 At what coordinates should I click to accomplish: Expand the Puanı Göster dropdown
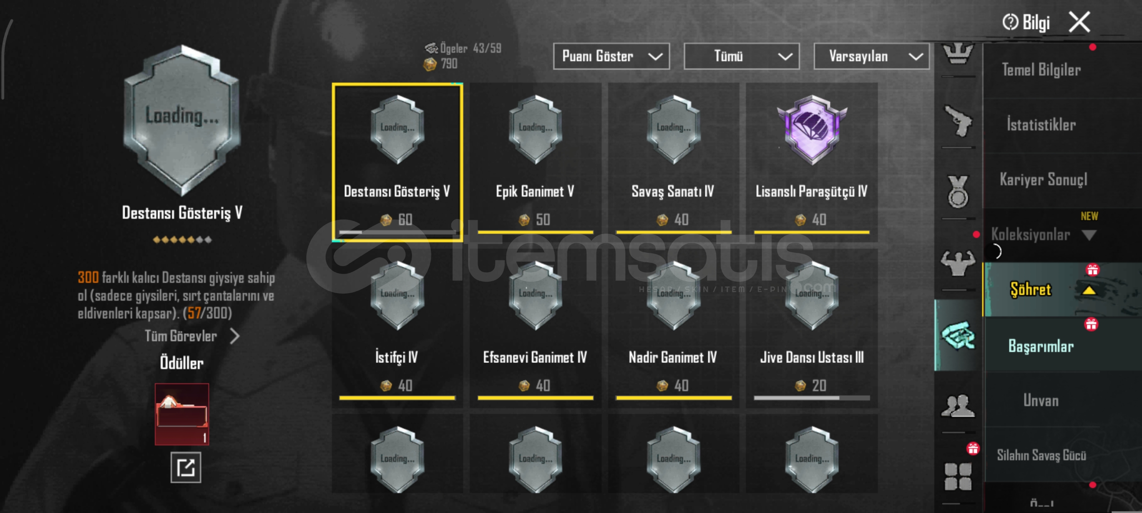[611, 57]
